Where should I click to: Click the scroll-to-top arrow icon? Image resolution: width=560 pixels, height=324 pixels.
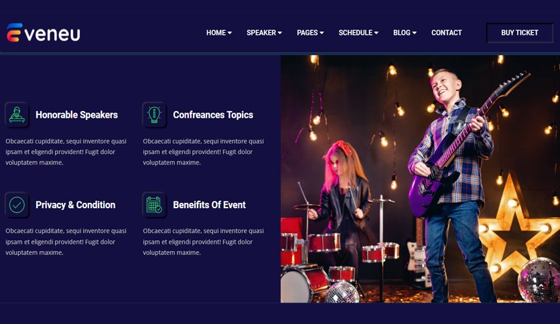click(541, 286)
